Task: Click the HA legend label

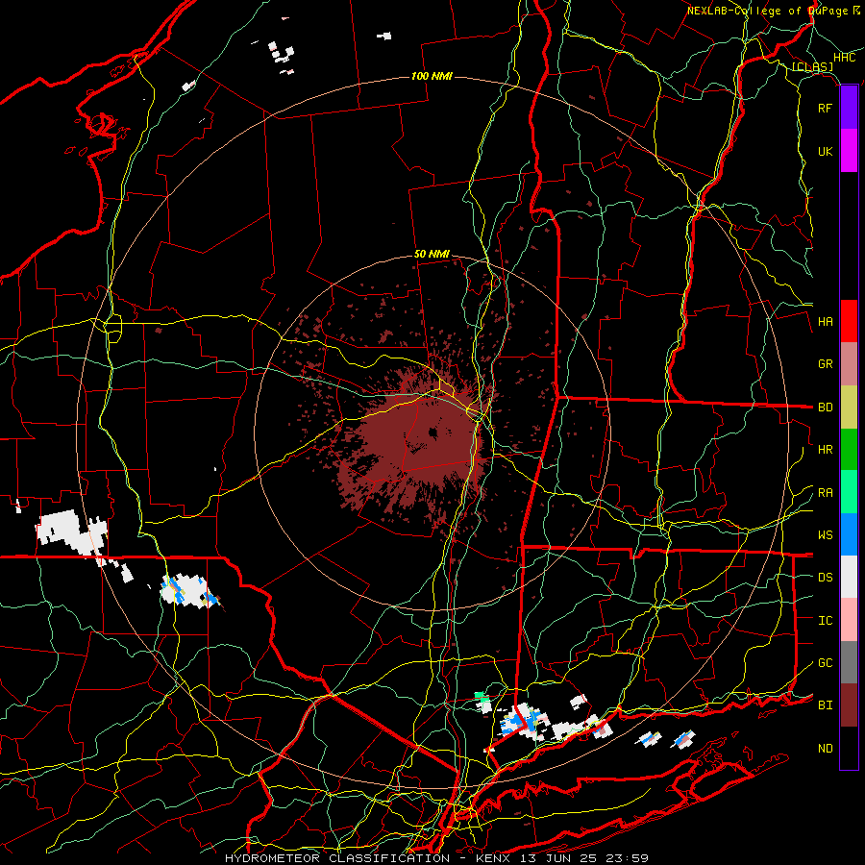Action: pyautogui.click(x=826, y=322)
